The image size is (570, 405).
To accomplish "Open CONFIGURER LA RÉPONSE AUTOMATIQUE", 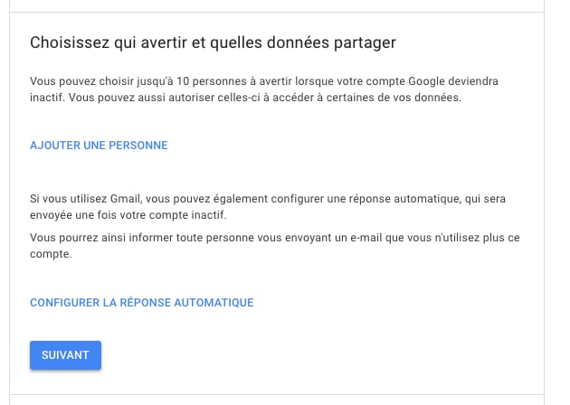I will coord(141,303).
